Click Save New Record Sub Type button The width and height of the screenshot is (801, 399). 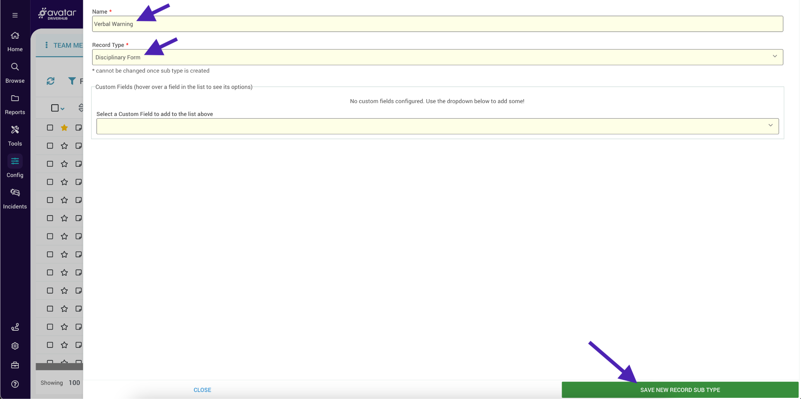pyautogui.click(x=680, y=390)
